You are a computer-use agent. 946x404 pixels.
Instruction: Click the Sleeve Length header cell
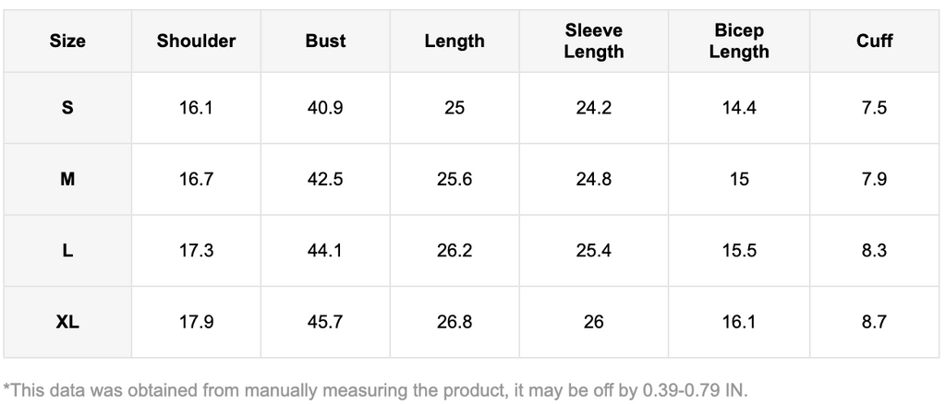593,42
